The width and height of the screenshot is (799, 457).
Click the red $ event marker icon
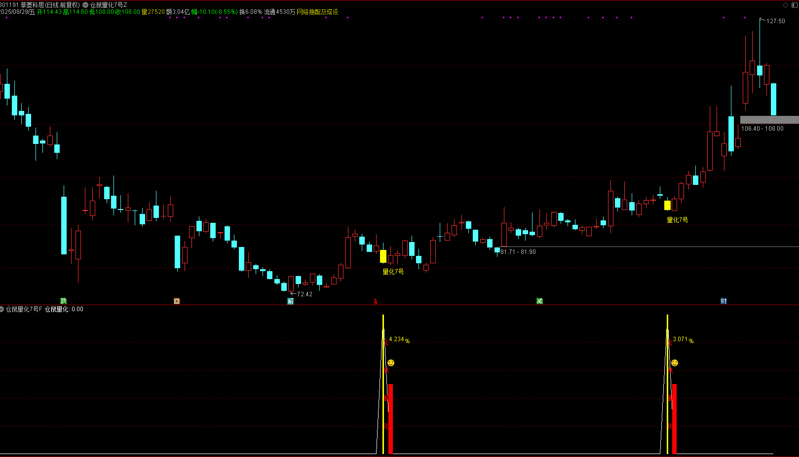(376, 301)
